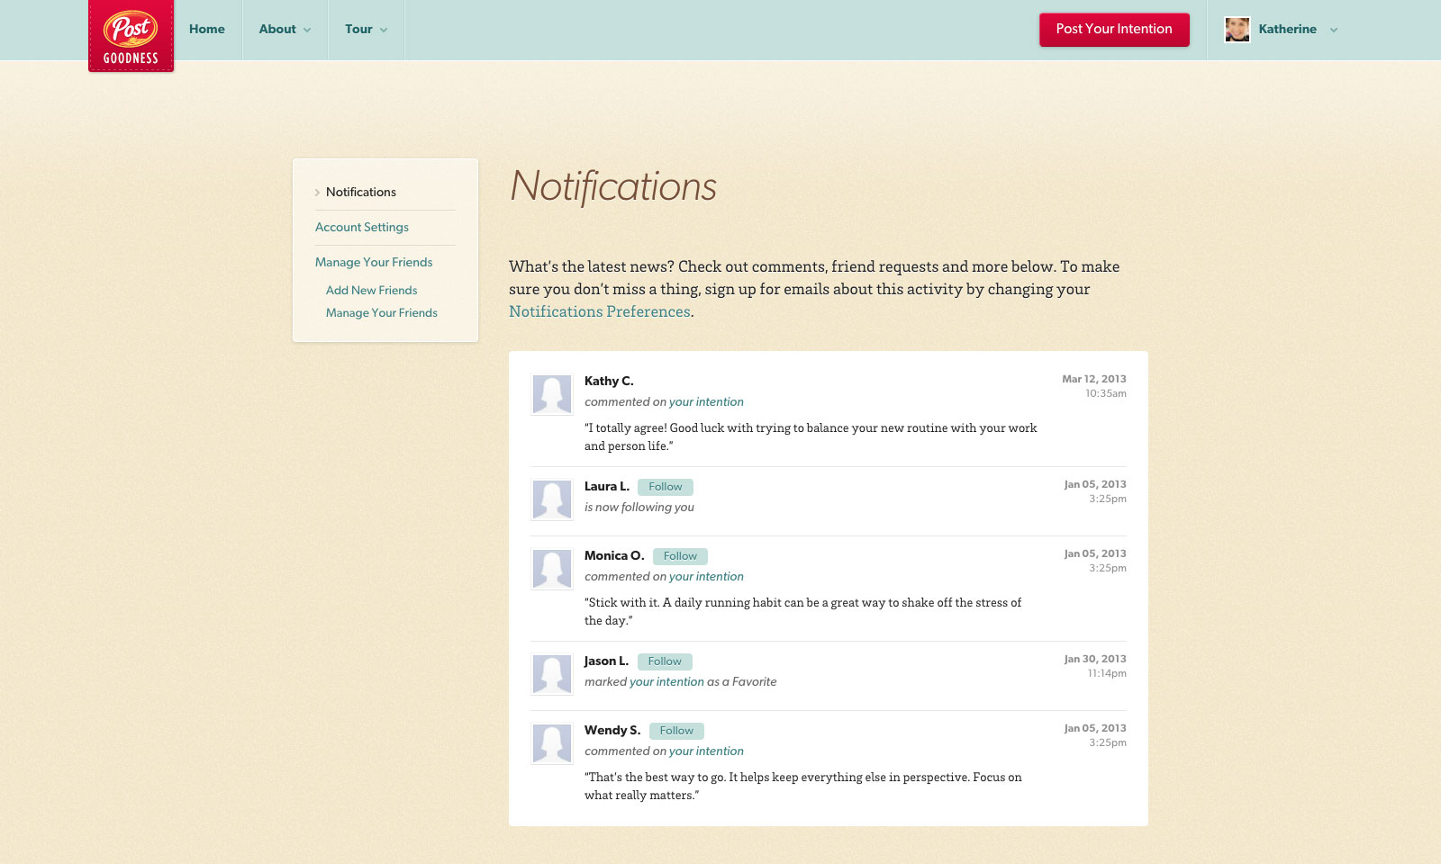Click Monica's comment starting 'Stick with it'
This screenshot has height=864, width=1441.
pyautogui.click(x=803, y=611)
